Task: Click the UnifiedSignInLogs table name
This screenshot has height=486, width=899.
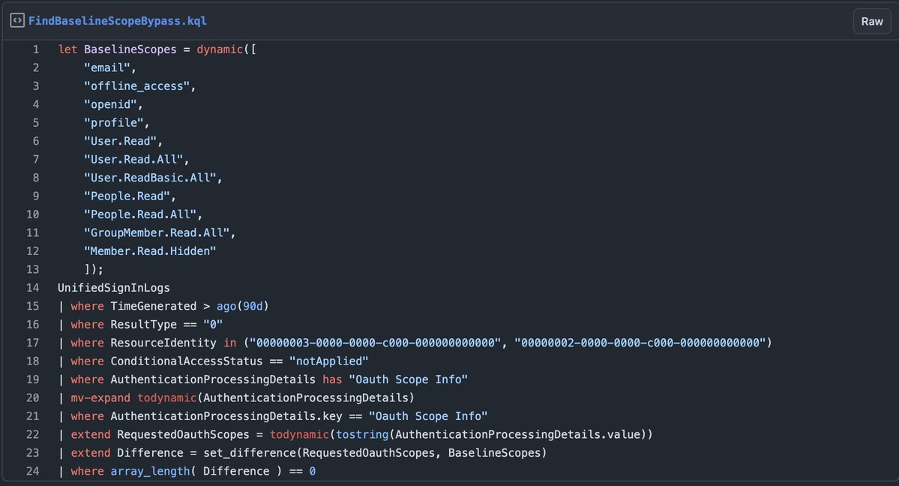Action: click(x=113, y=288)
